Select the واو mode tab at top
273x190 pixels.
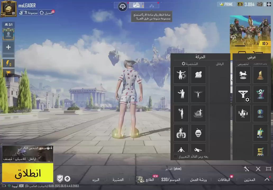[152, 6]
